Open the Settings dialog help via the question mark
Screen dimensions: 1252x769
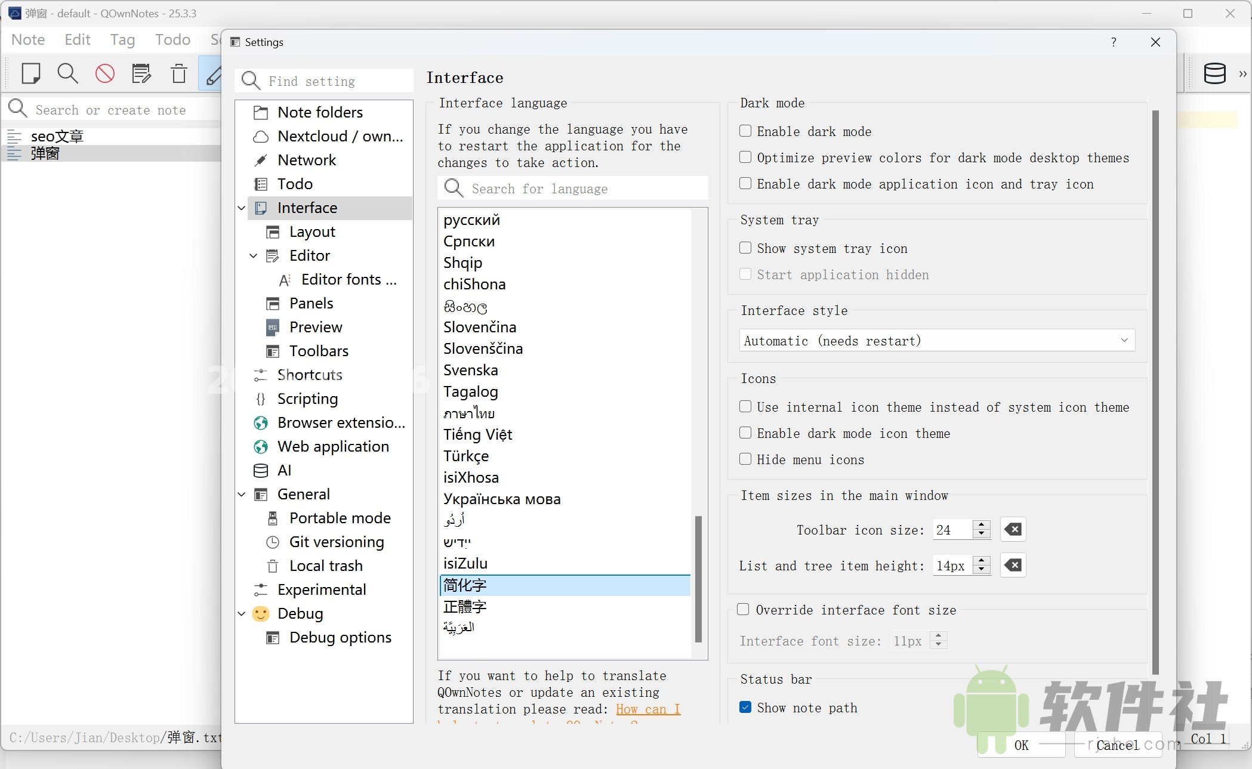click(1112, 42)
